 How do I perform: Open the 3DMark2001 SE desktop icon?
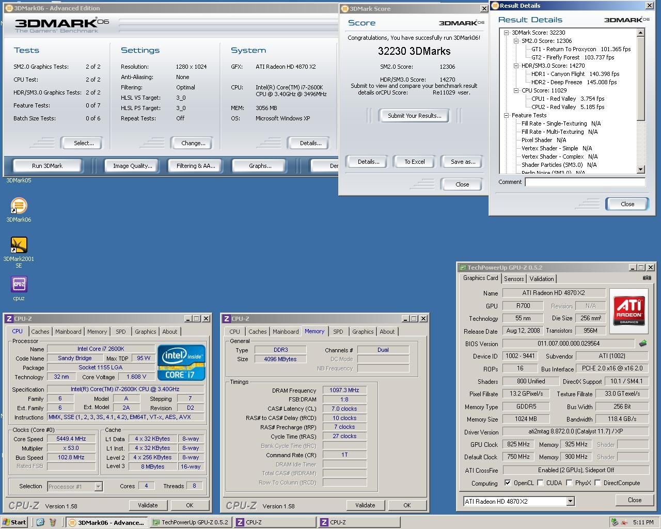(19, 245)
